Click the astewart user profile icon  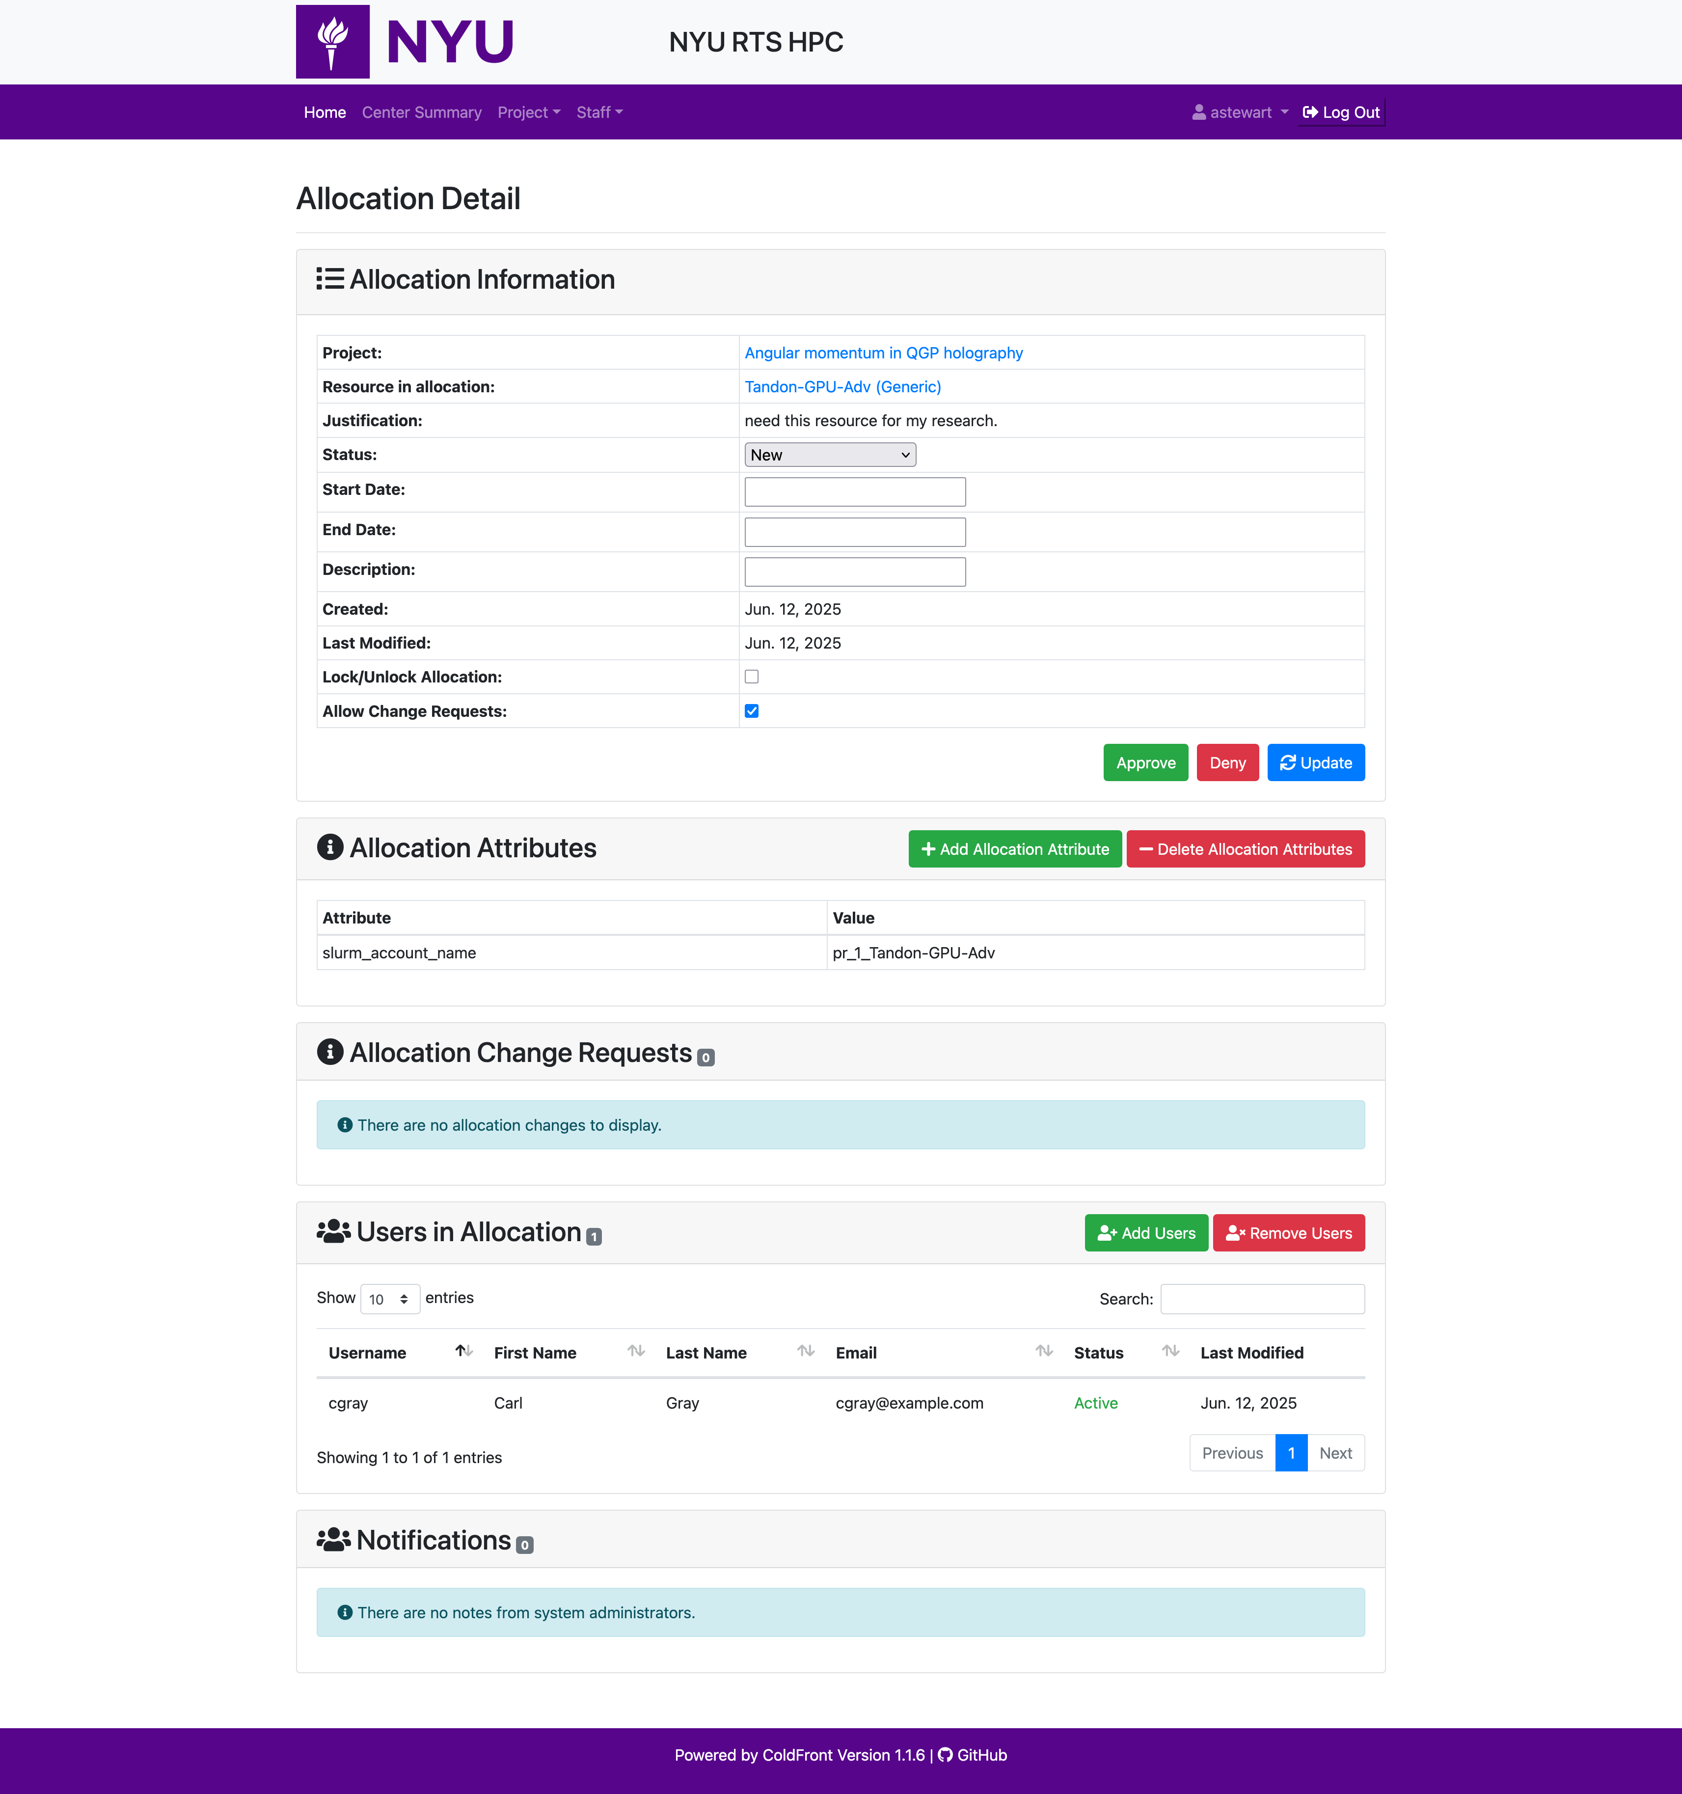click(x=1198, y=112)
